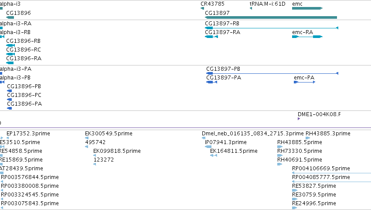Select the IP07941.3prime EST glyph
The height and width of the screenshot is (210, 371).
click(208, 147)
